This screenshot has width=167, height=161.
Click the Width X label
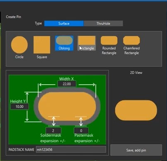tap(66, 79)
